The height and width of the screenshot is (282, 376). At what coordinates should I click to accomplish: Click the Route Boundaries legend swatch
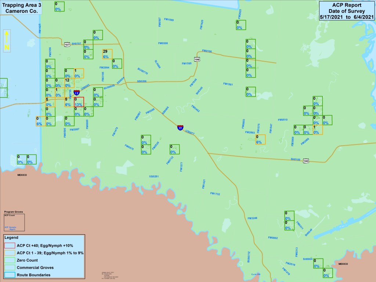point(10,275)
